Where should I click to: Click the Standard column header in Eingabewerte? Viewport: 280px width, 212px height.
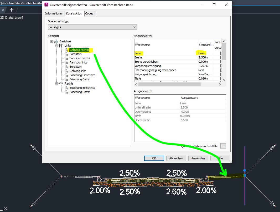[206, 45]
